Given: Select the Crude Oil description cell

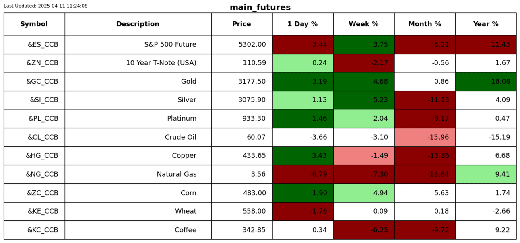Looking at the screenshot, I should pyautogui.click(x=180, y=137).
